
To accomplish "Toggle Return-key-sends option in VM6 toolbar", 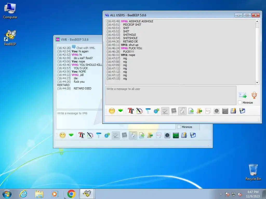I will tap(133, 135).
